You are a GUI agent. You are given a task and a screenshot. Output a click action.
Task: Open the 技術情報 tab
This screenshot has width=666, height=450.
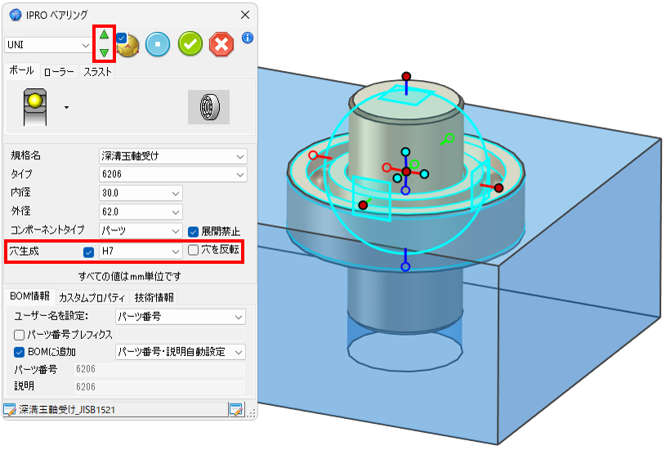click(x=154, y=297)
